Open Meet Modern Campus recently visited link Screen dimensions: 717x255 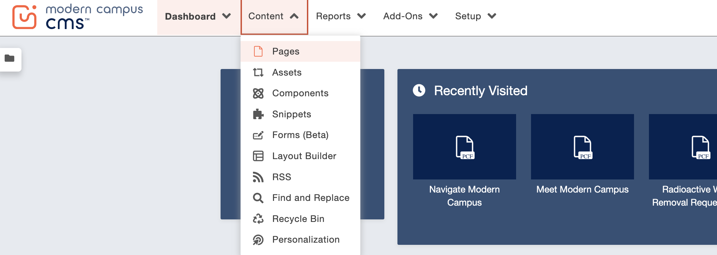pos(582,189)
